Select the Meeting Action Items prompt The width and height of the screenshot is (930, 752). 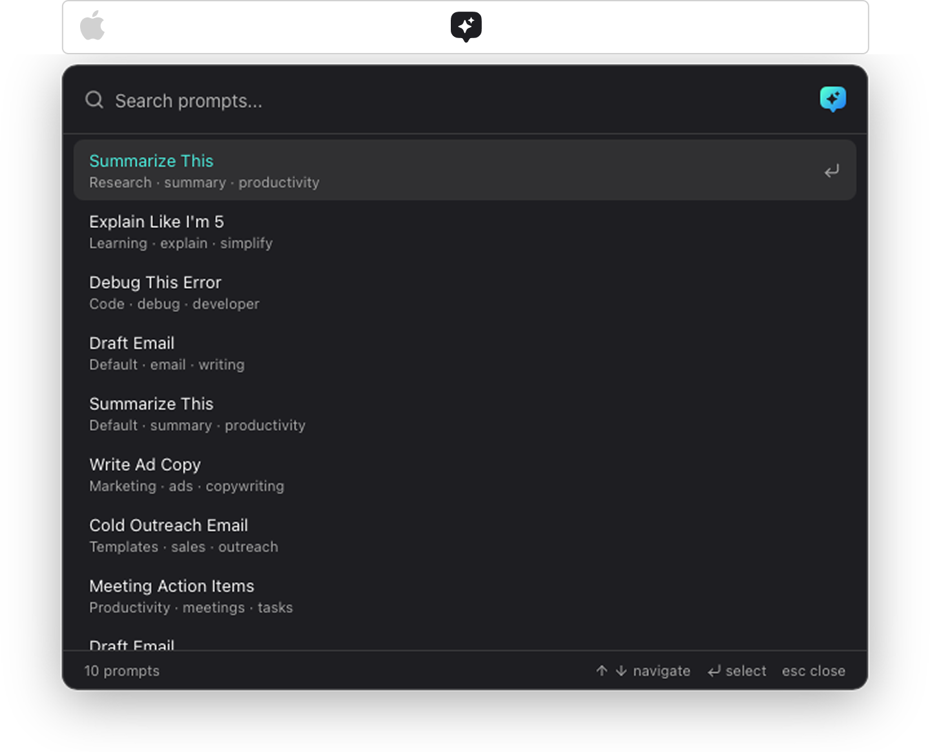pyautogui.click(x=172, y=586)
